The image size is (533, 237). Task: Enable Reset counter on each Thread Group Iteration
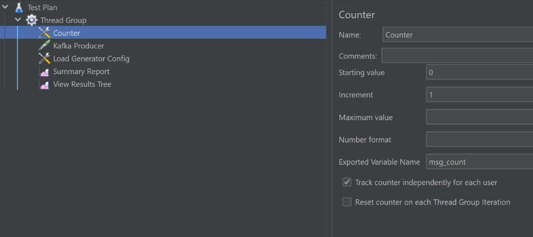click(x=347, y=202)
